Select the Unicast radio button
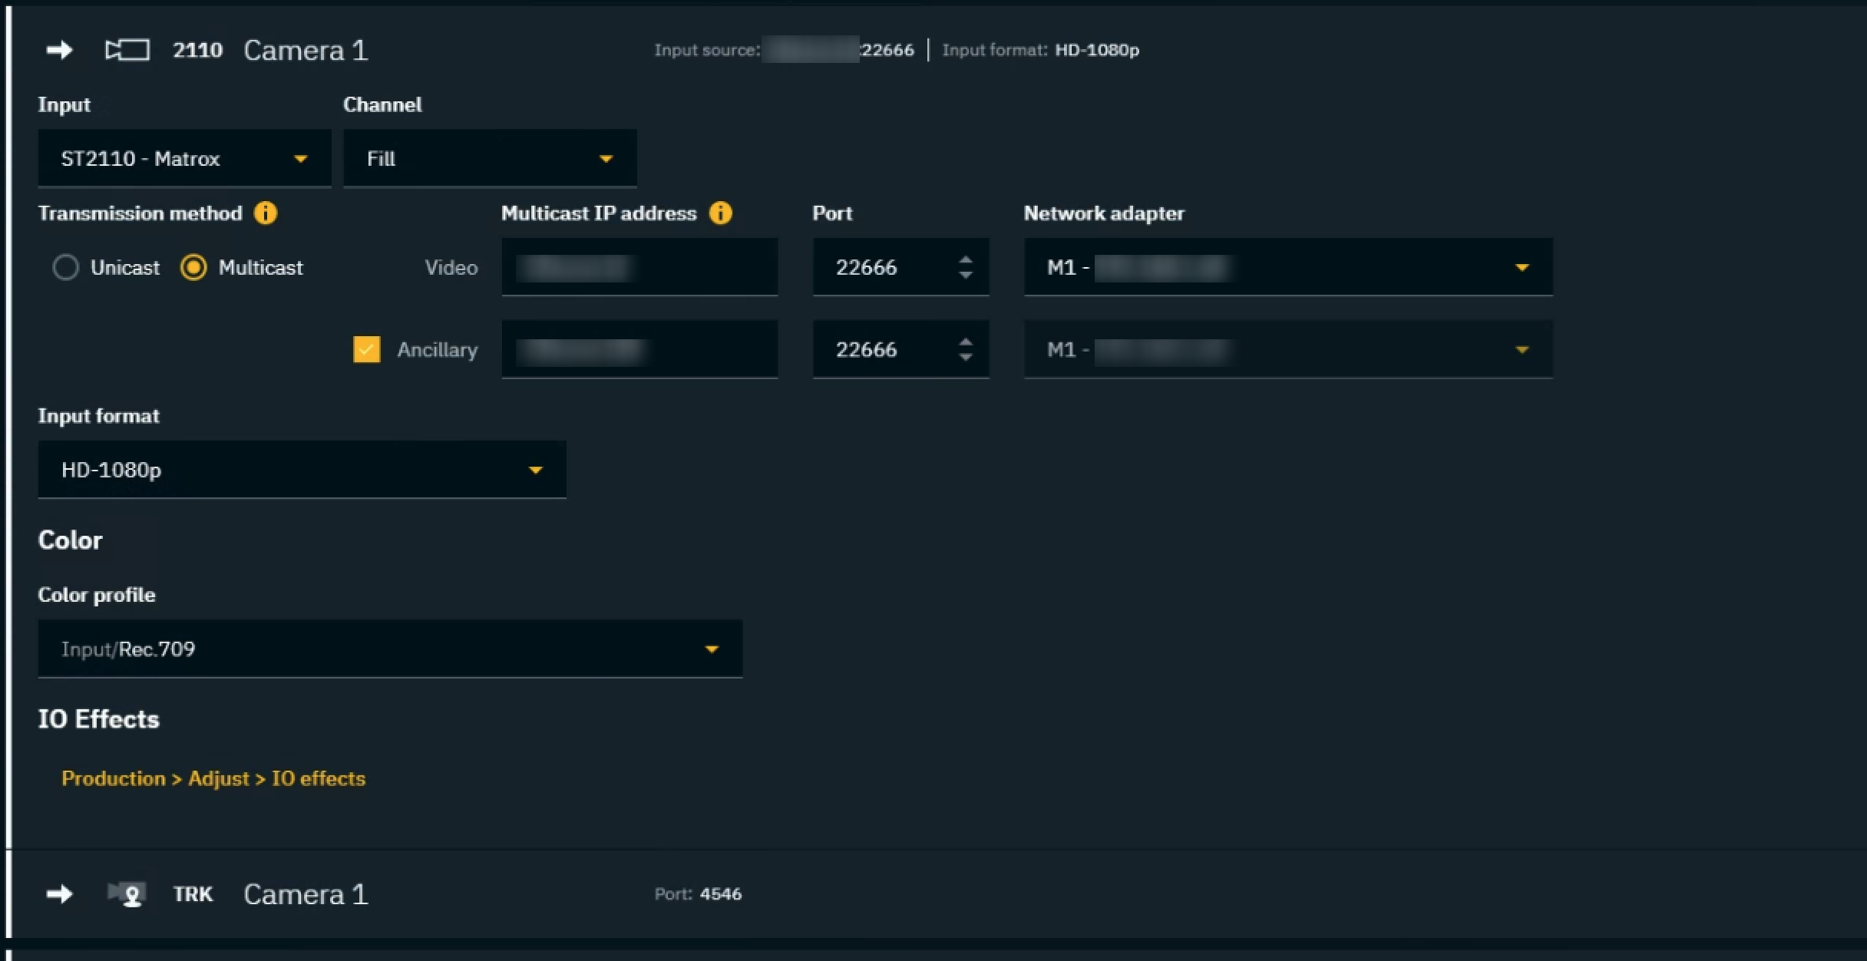The width and height of the screenshot is (1867, 961). coord(66,268)
